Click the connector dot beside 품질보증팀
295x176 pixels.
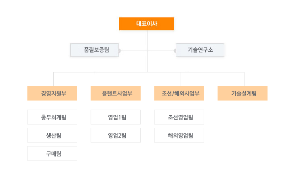tap(120, 51)
